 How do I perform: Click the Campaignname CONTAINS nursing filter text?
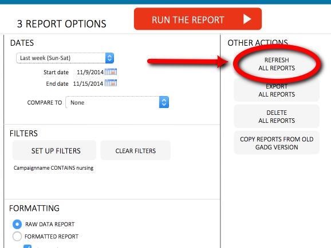(53, 168)
